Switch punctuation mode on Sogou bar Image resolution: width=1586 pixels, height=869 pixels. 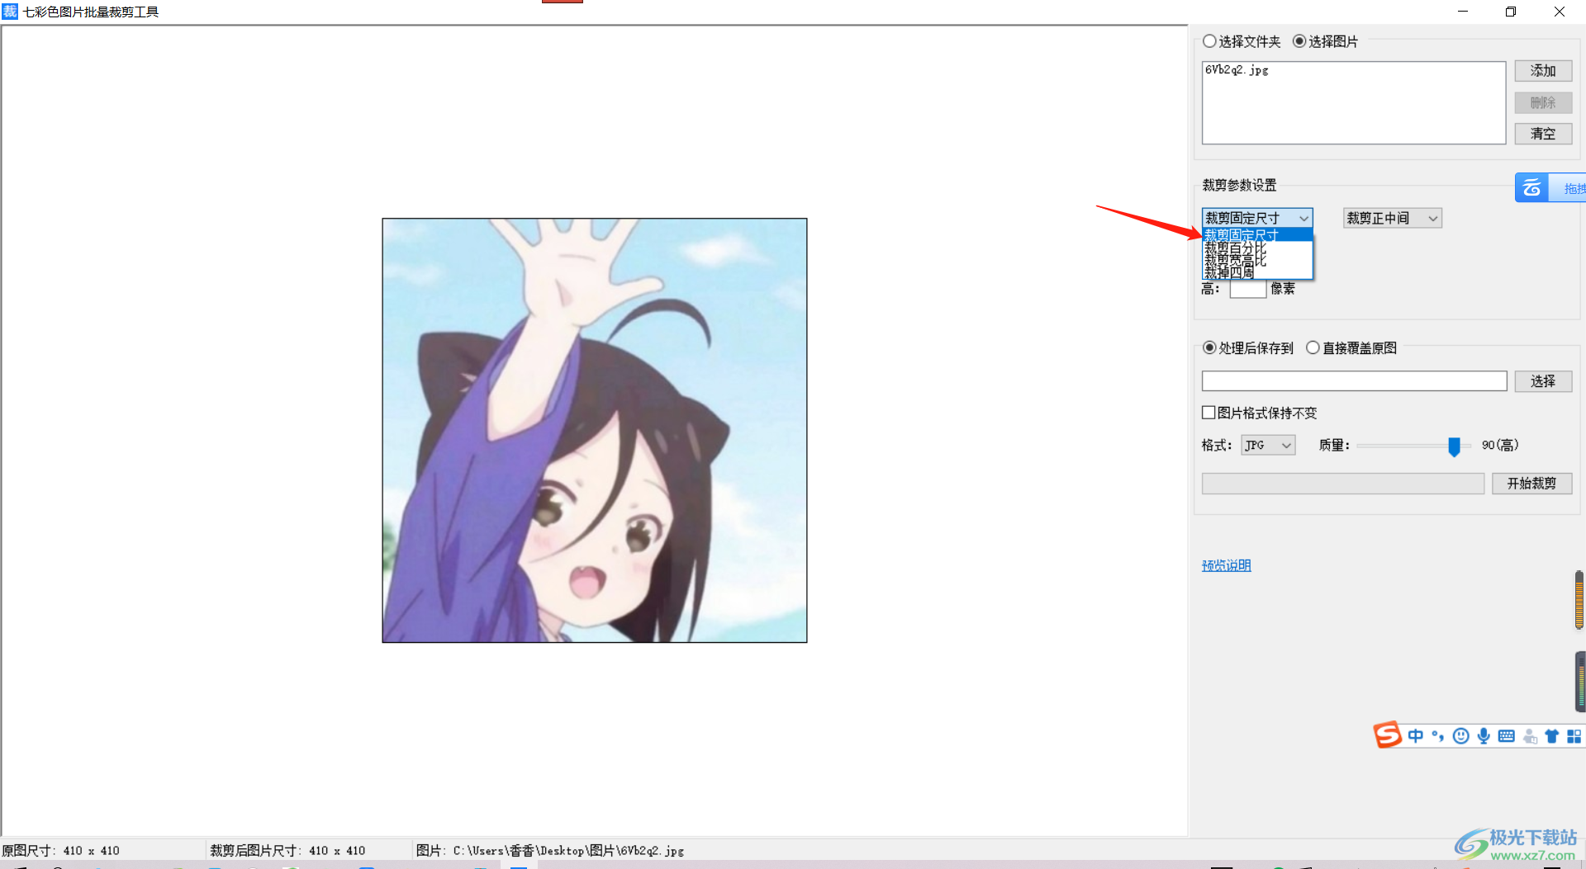tap(1438, 735)
